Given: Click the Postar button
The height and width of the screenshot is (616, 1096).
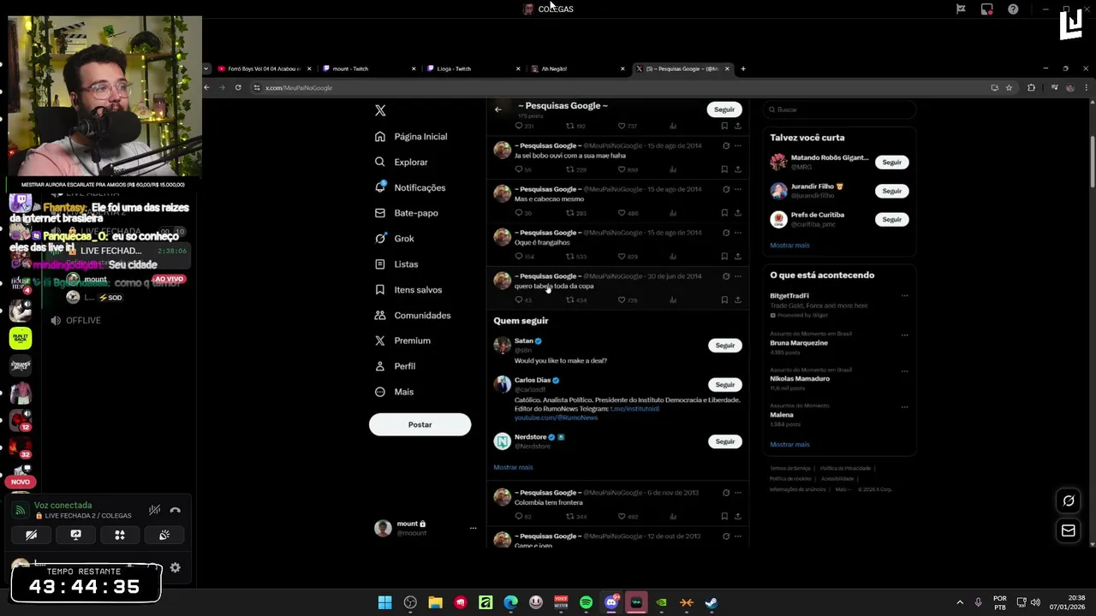Looking at the screenshot, I should (x=420, y=424).
